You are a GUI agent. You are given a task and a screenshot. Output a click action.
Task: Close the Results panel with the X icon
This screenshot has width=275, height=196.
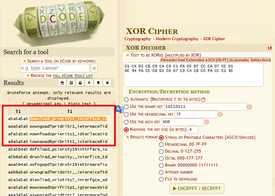tap(107, 83)
